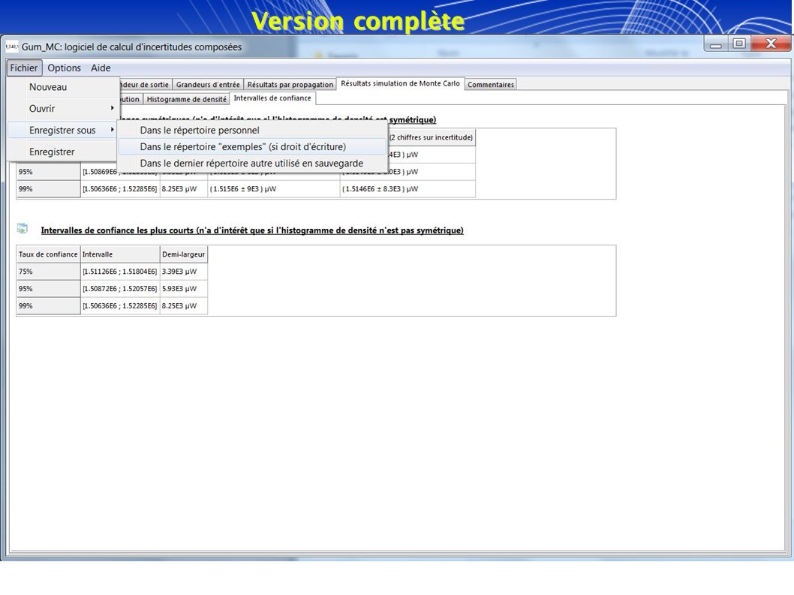794x595 pixels.
Task: Select Enregistrer in the Fichier menu
Action: [x=63, y=152]
